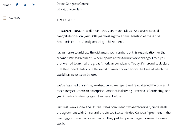
Task: Share the article on Facebook
Action: point(17,5)
